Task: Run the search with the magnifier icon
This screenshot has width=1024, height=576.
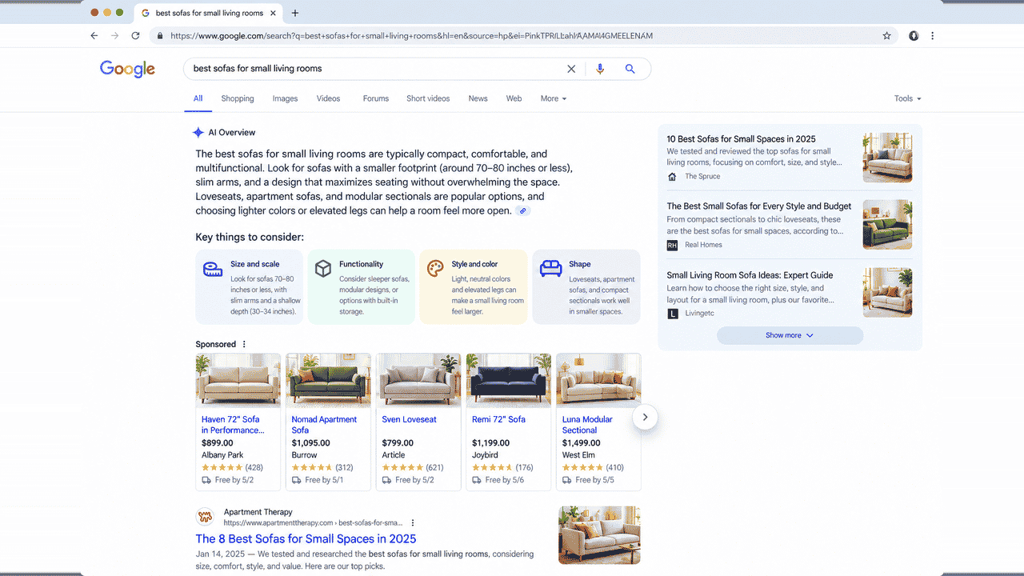Action: tap(630, 69)
